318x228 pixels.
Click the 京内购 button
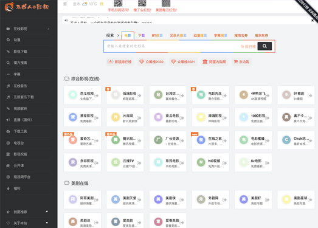pos(241,61)
